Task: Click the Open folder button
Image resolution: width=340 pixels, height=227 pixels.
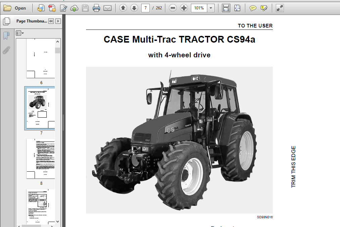Action: pos(15,8)
